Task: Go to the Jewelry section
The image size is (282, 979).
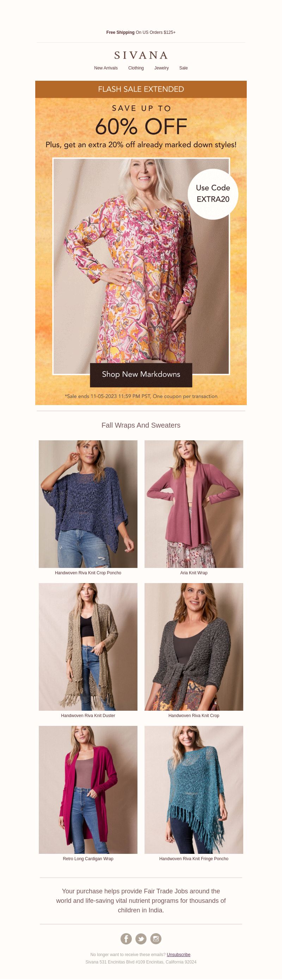Action: pos(161,68)
